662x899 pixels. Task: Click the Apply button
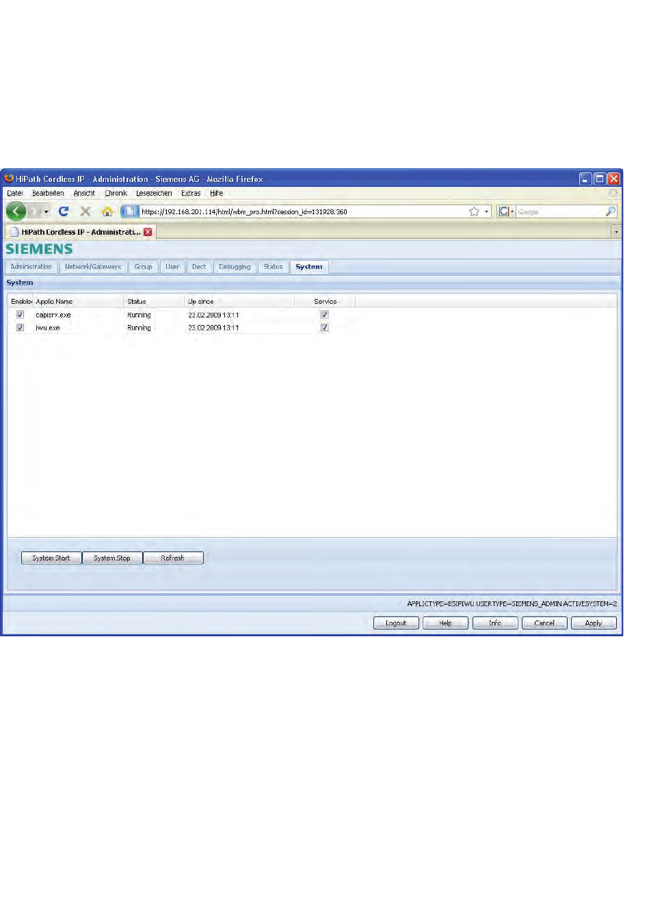click(594, 623)
